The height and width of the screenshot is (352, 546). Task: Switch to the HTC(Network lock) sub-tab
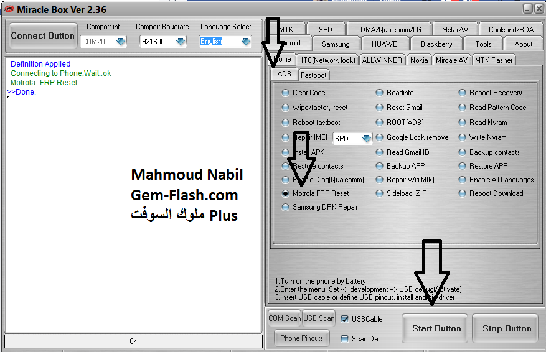pos(327,60)
